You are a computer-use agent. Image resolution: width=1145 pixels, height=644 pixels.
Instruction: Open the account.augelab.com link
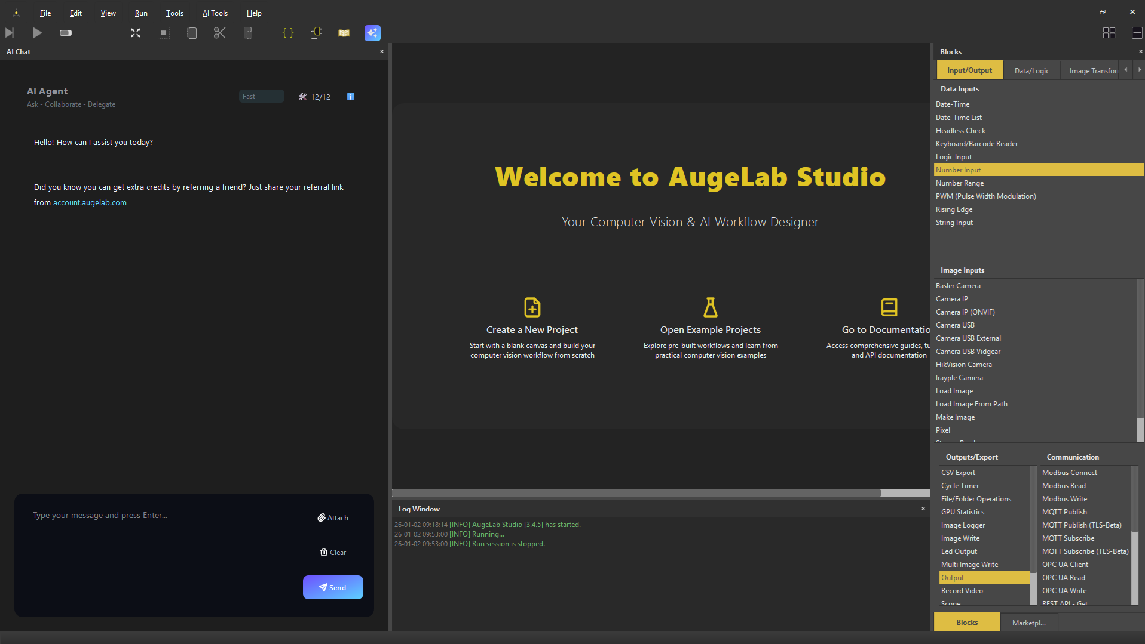click(x=90, y=203)
